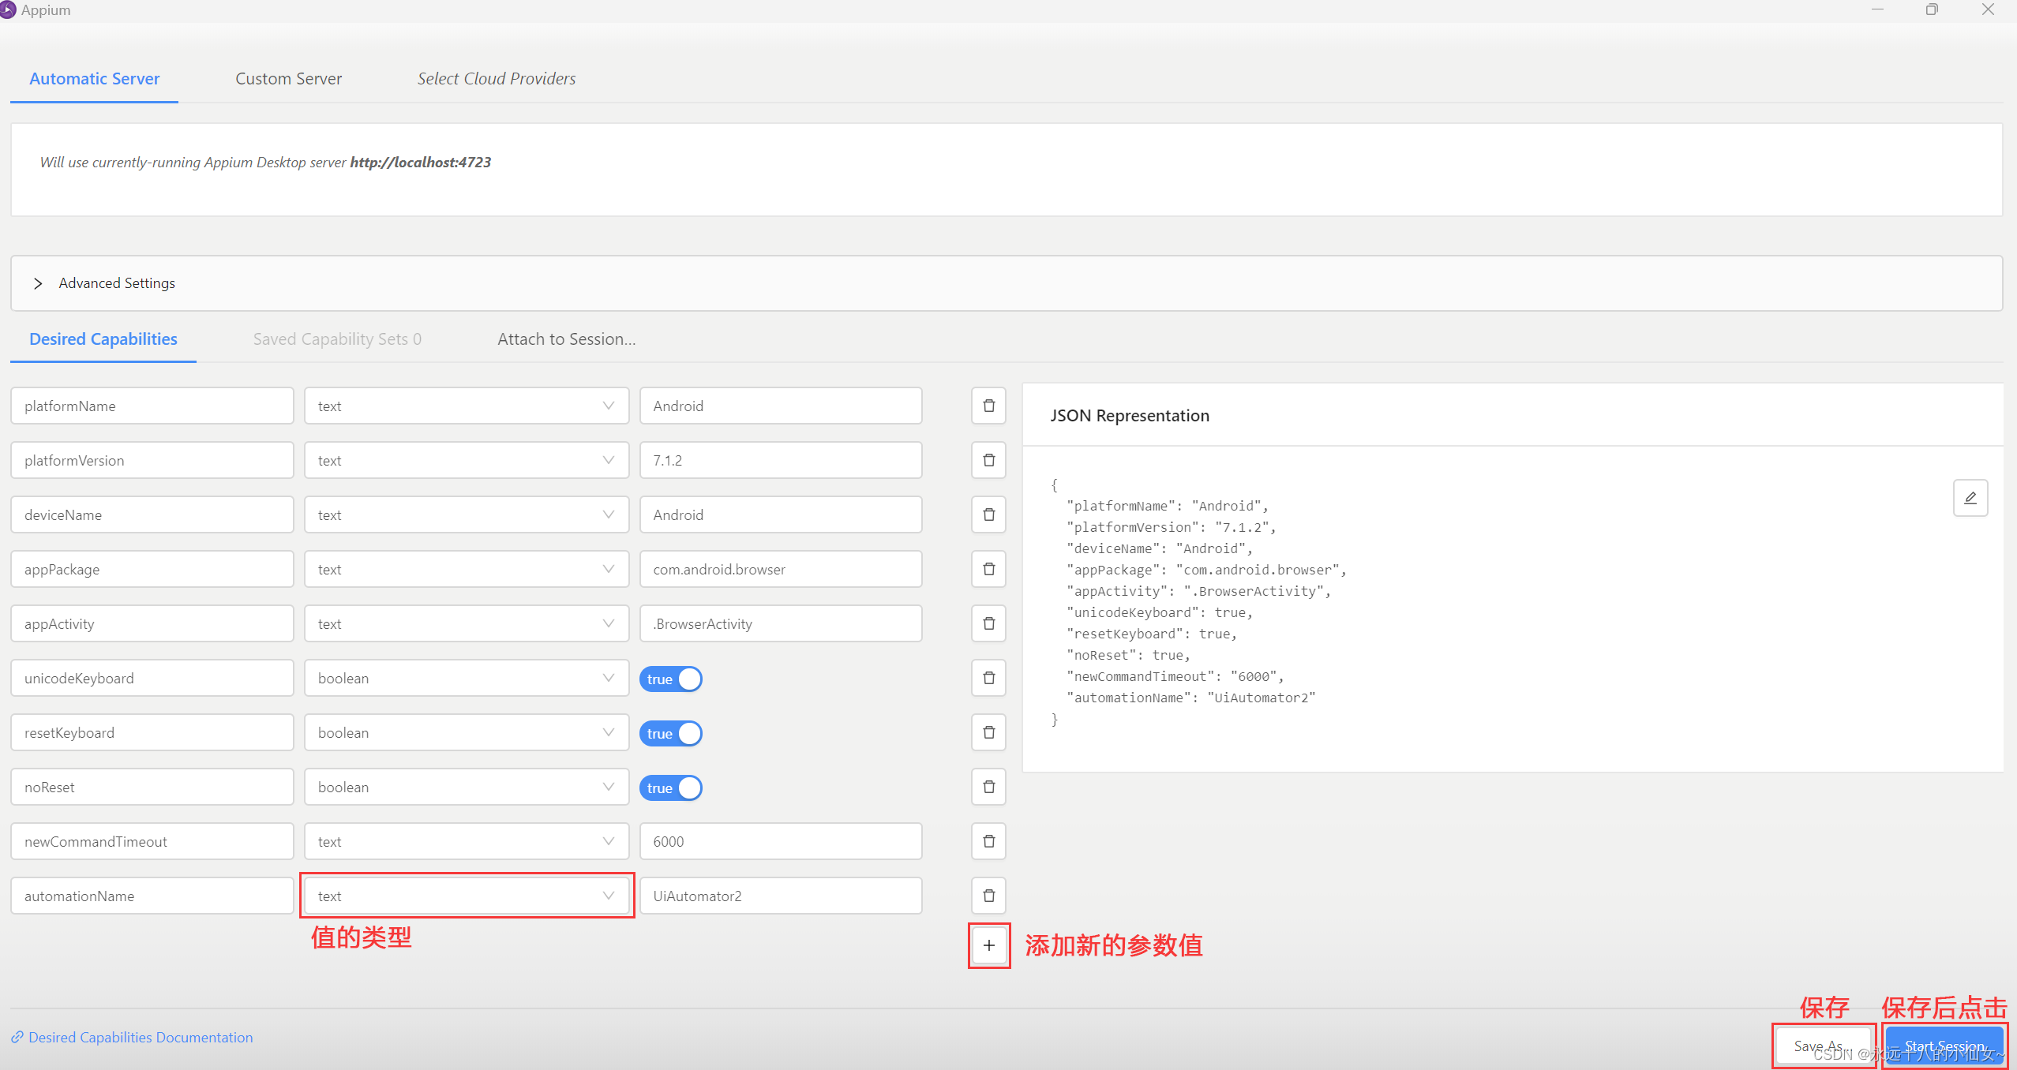Open type dropdown for platformName
Screen dimensions: 2017x1070
click(x=467, y=406)
